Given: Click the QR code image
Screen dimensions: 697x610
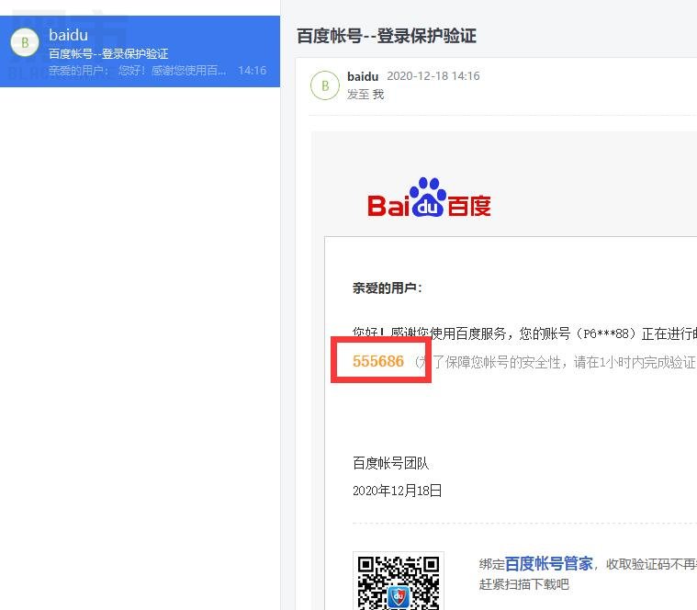Looking at the screenshot, I should [x=399, y=582].
